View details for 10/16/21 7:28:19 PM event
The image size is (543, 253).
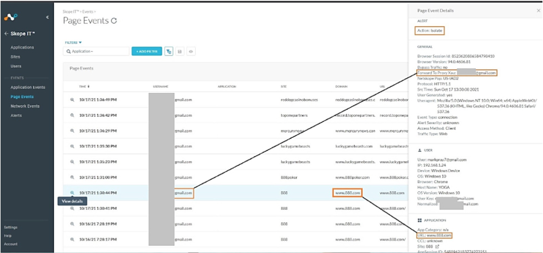(x=72, y=224)
